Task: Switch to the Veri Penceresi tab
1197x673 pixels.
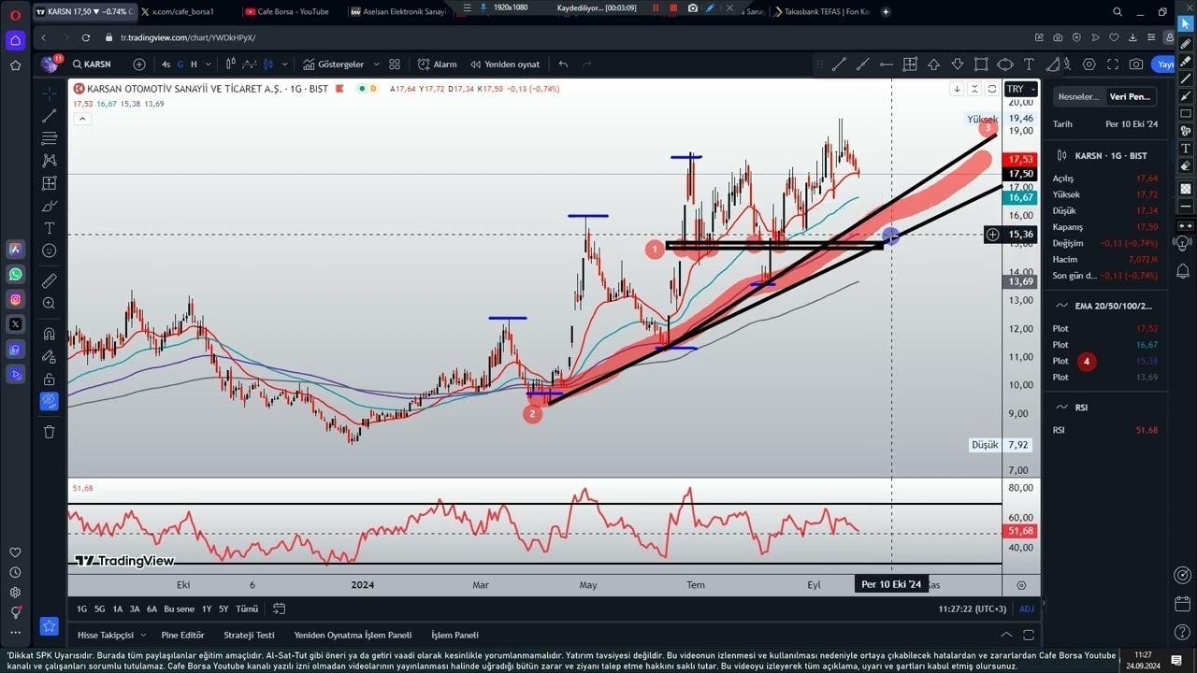Action: pyautogui.click(x=1130, y=96)
